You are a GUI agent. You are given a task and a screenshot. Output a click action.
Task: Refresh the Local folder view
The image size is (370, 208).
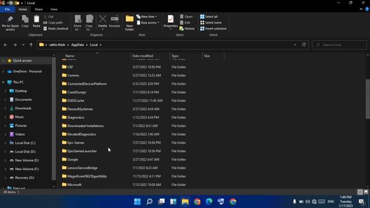(x=304, y=44)
